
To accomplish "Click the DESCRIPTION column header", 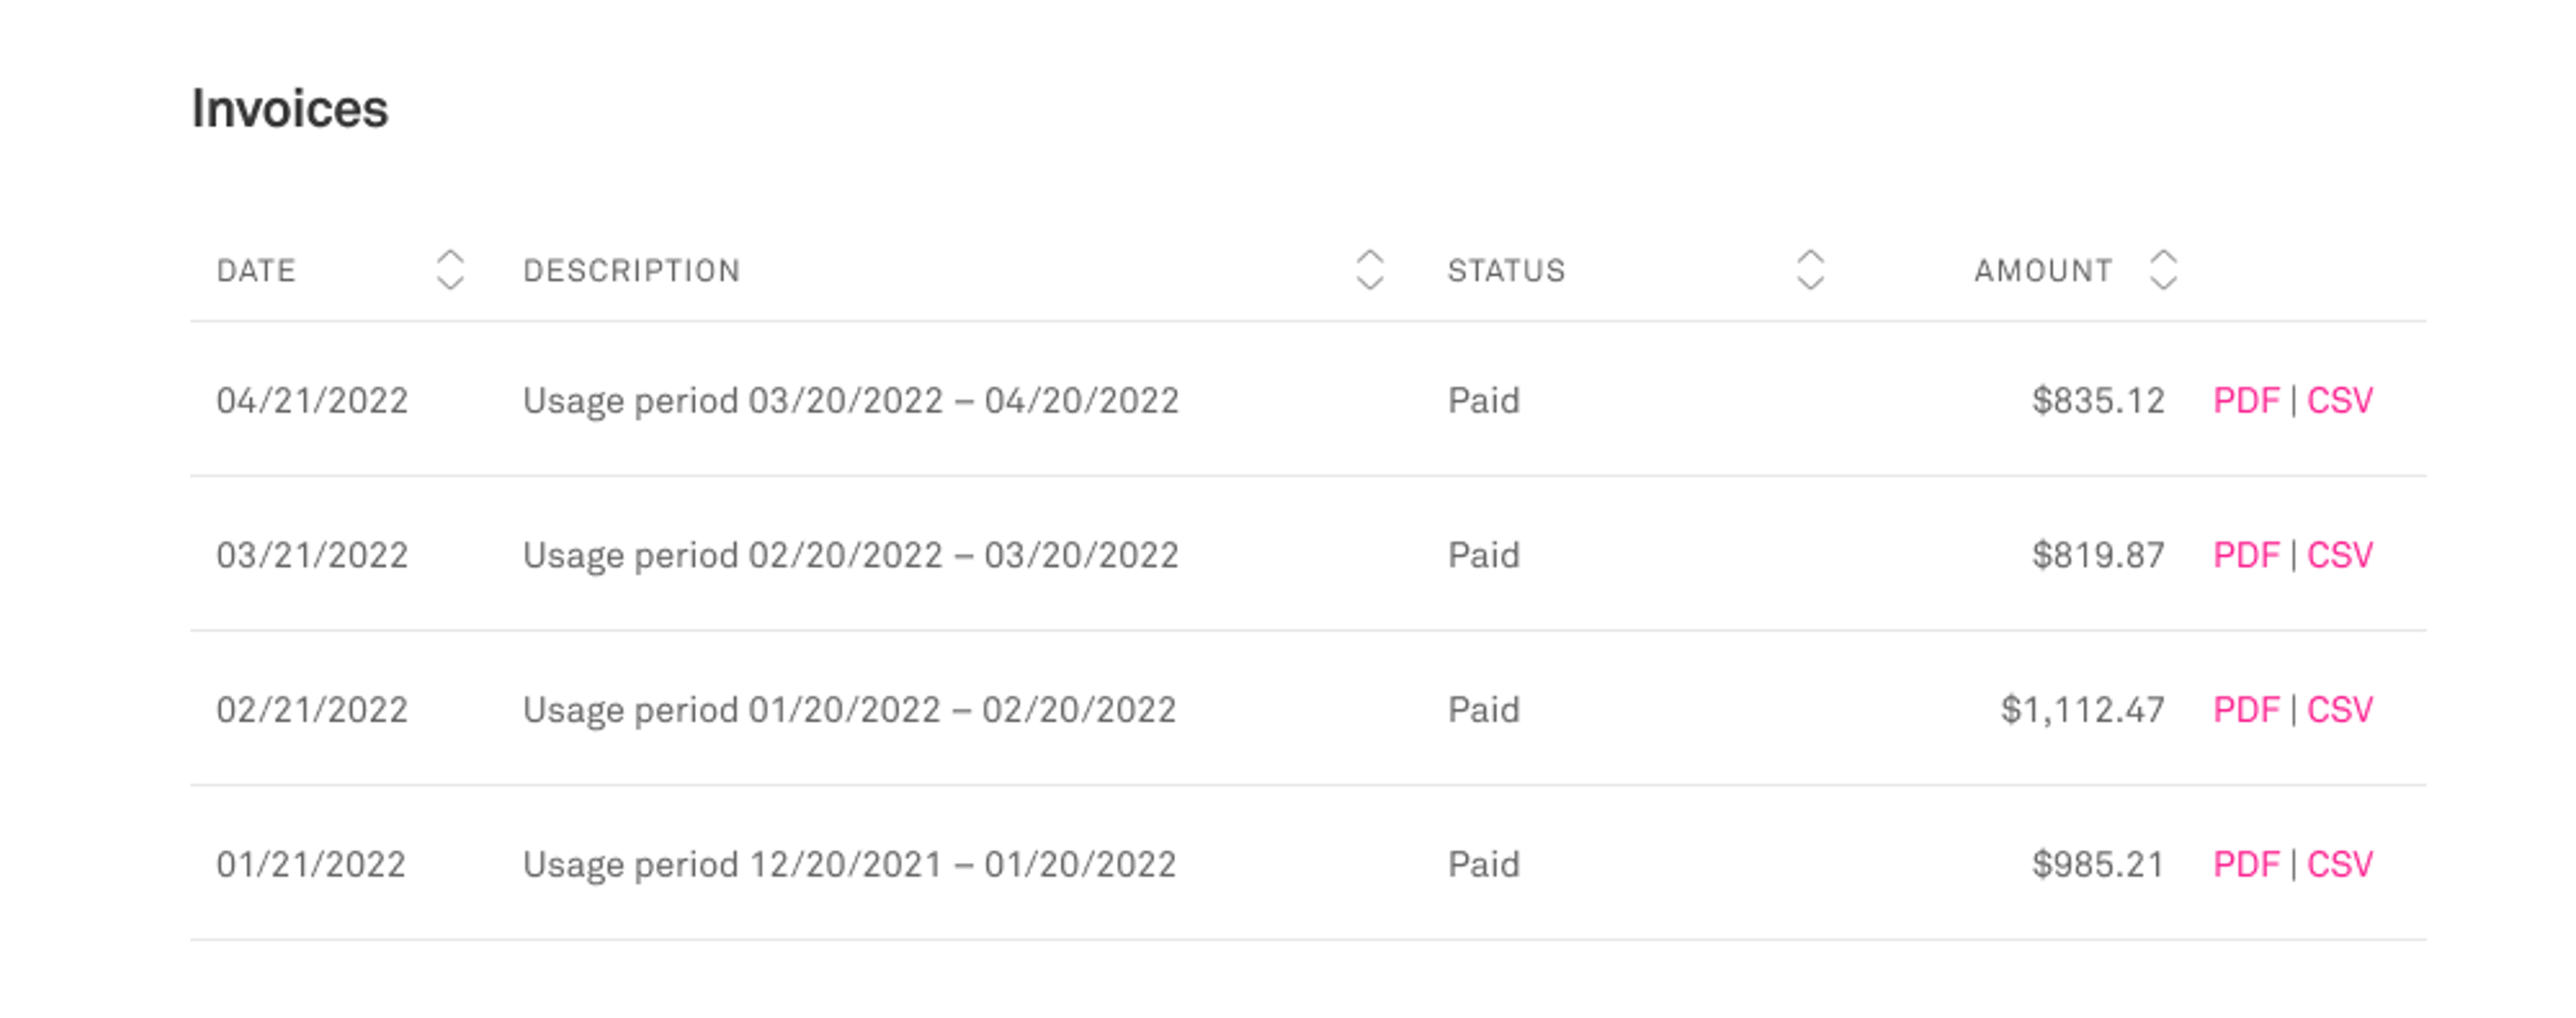I will tap(631, 271).
